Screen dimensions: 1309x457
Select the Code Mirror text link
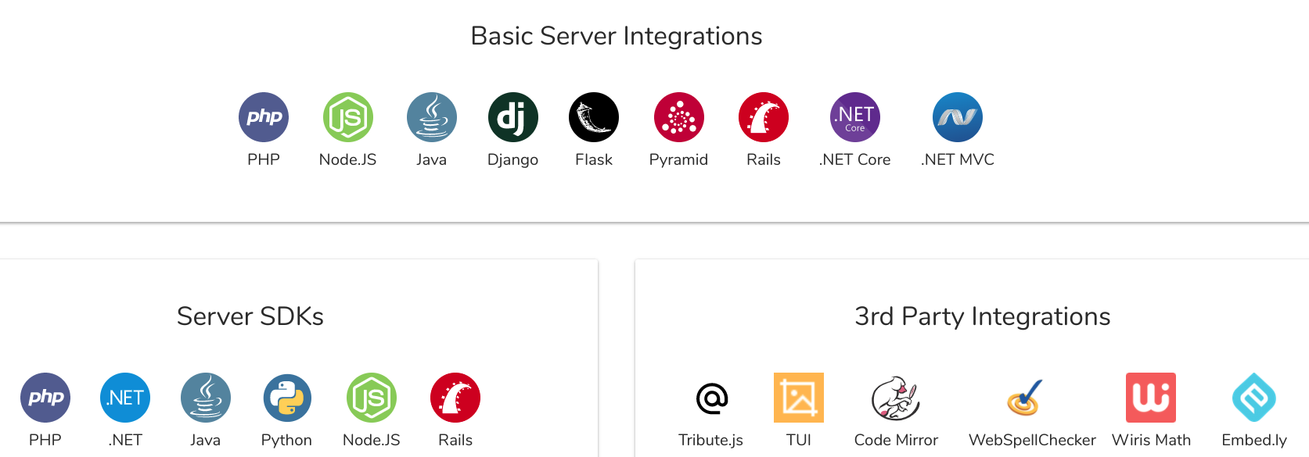pyautogui.click(x=896, y=440)
